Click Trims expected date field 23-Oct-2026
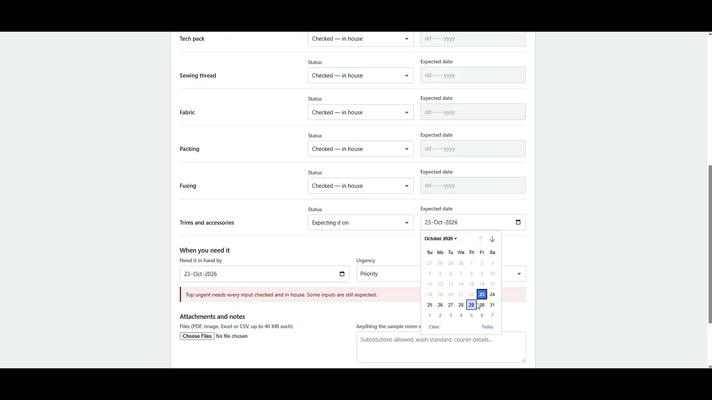Screen dimensions: 712x400 point(473,222)
